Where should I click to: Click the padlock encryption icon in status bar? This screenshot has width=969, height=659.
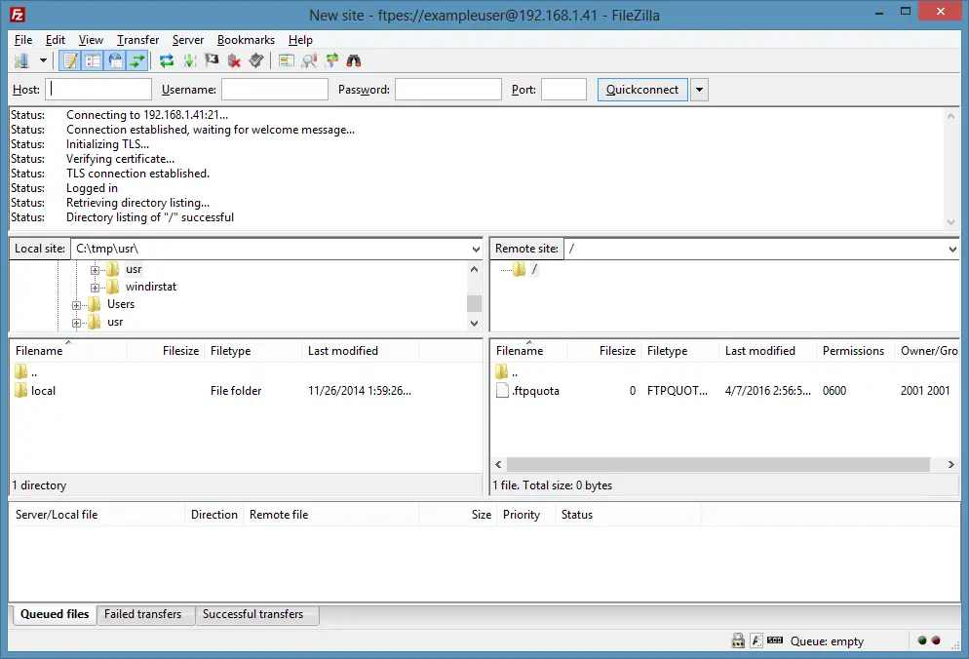[x=738, y=640]
